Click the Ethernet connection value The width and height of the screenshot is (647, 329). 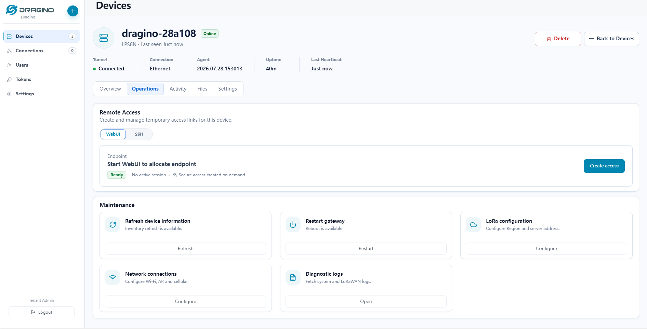pyautogui.click(x=160, y=69)
